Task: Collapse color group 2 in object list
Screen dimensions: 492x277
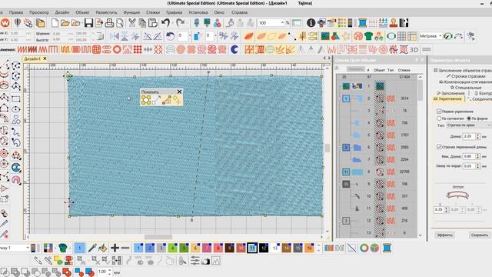Action: 339,147
